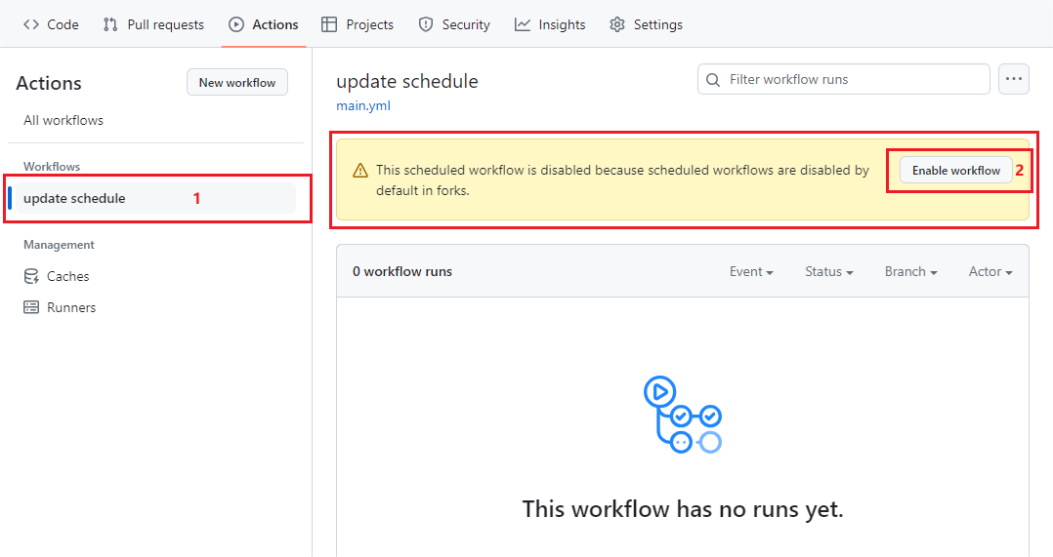Click the Insights graph icon
The width and height of the screenshot is (1053, 557).
(x=523, y=24)
